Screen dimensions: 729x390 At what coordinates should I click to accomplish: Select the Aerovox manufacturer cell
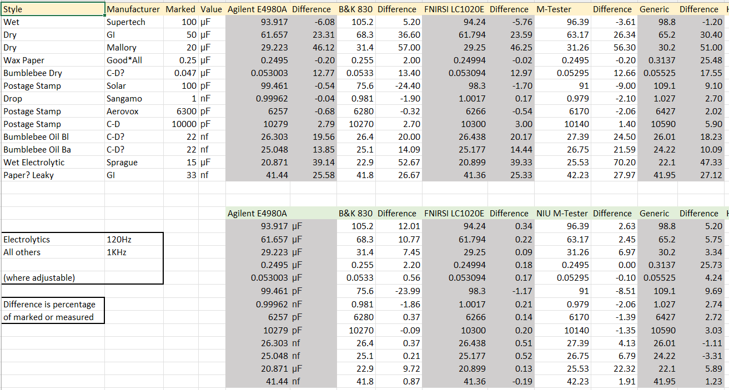pyautogui.click(x=134, y=112)
